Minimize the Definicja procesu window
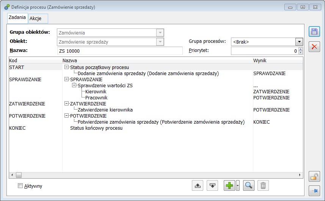Screen dimensions: 325x201 point(290,7)
